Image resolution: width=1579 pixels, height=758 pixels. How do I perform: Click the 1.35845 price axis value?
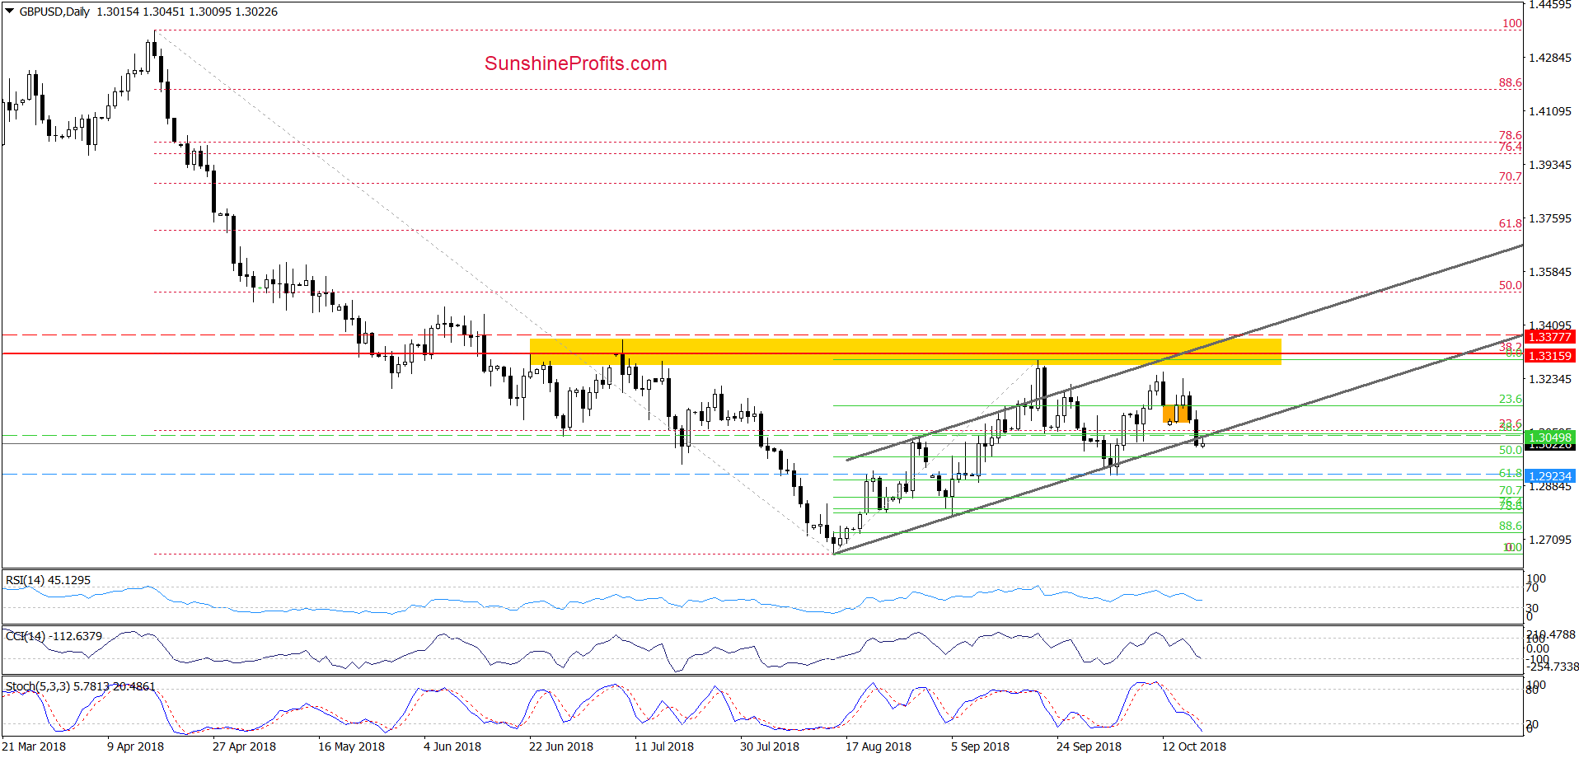point(1550,272)
